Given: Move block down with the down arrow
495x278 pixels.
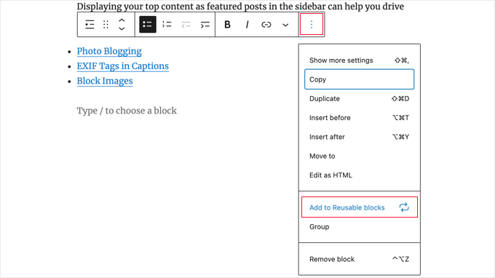Looking at the screenshot, I should coord(122,28).
